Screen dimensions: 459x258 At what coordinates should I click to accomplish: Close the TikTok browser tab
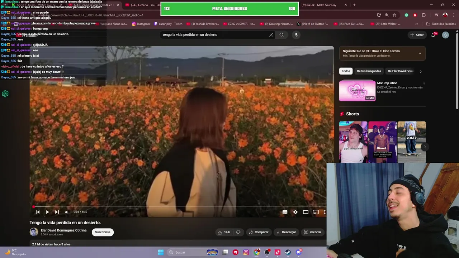(x=346, y=5)
